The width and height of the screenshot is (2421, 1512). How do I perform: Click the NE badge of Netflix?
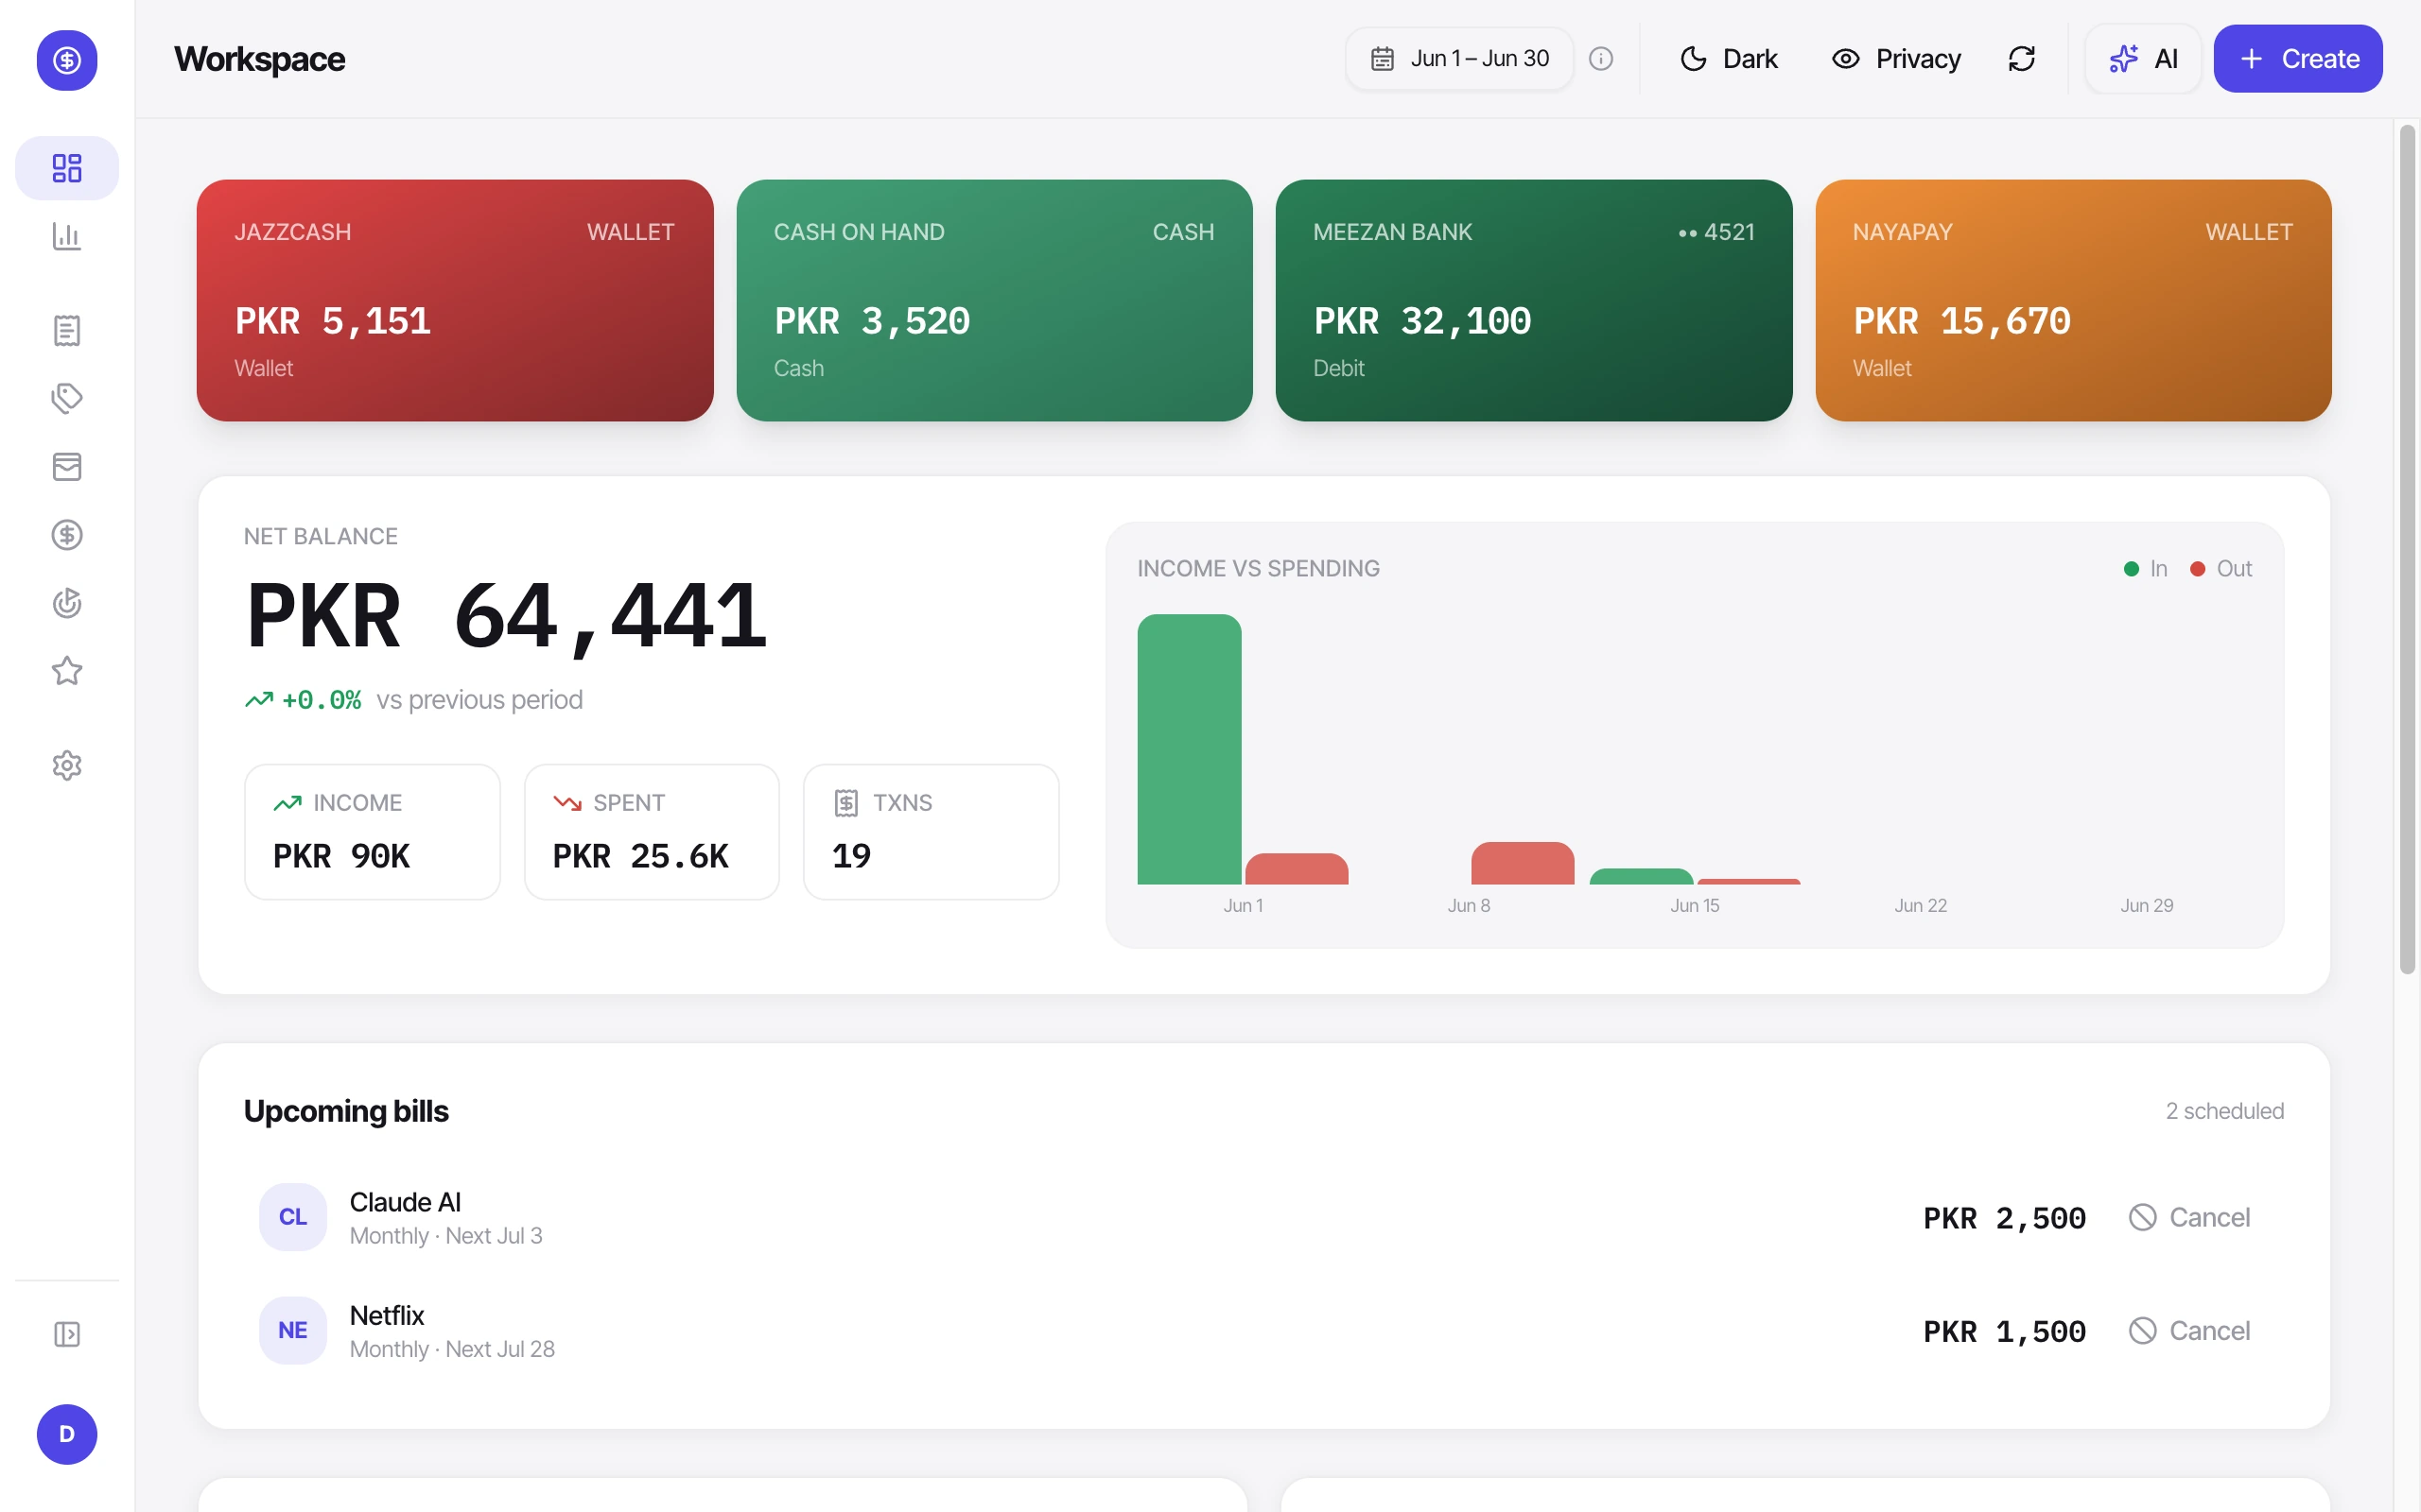(x=293, y=1331)
